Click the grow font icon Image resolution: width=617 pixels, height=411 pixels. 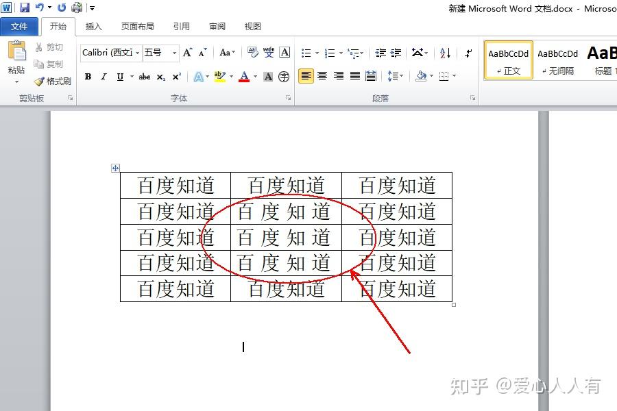click(188, 52)
